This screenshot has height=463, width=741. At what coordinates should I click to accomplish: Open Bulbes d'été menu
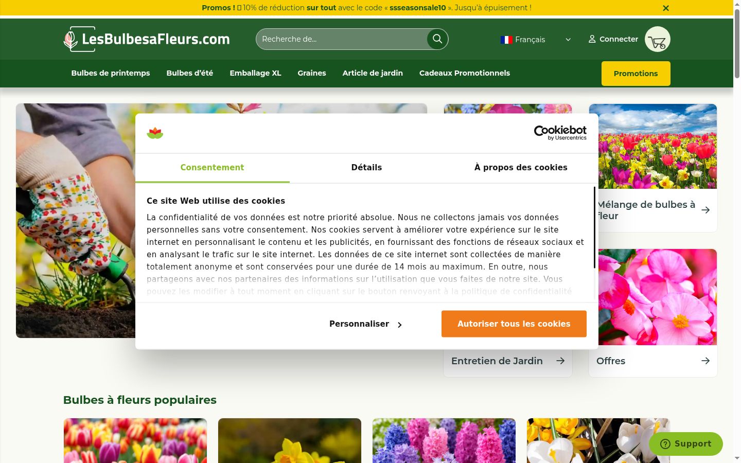pyautogui.click(x=190, y=73)
